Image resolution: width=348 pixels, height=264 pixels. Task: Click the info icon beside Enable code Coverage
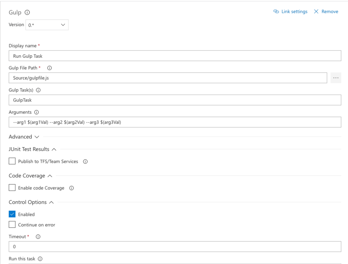71,188
